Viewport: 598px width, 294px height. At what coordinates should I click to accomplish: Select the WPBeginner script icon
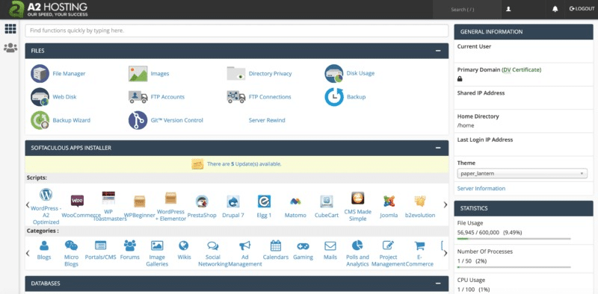[x=140, y=201]
